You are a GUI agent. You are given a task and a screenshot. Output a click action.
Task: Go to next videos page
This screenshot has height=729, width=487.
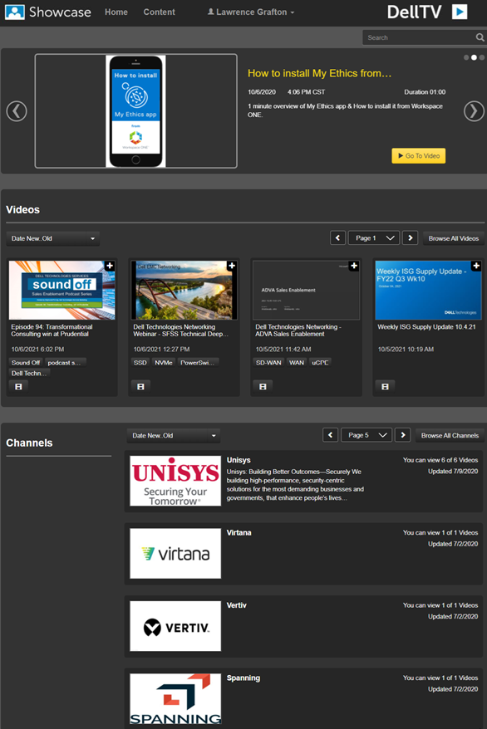[x=410, y=238]
